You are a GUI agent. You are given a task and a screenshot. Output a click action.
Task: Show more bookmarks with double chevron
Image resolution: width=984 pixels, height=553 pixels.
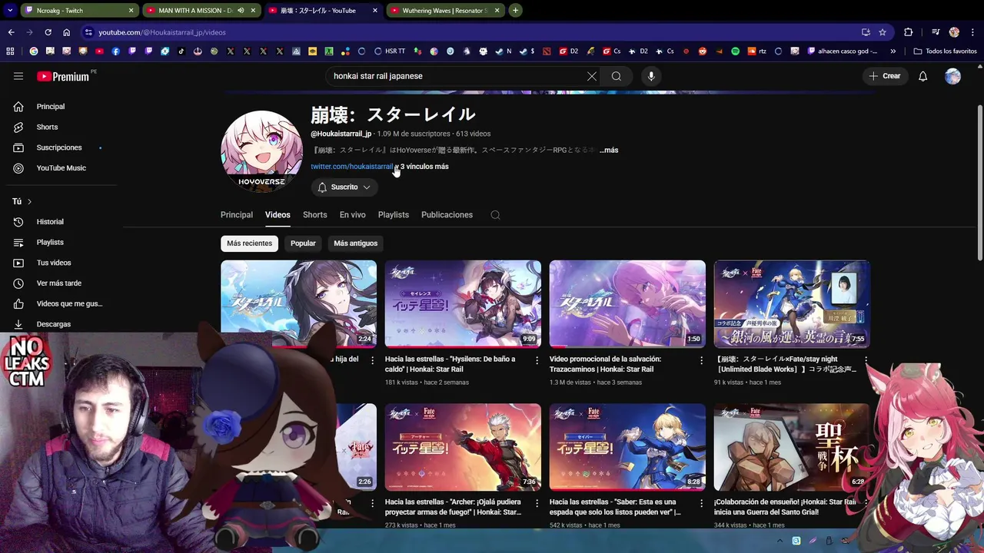(893, 51)
